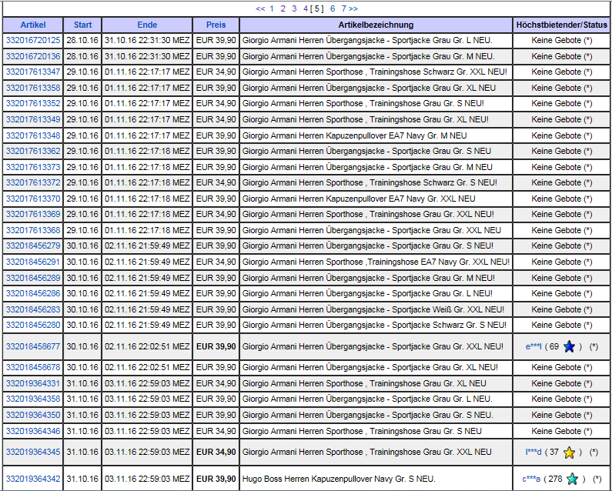Screen dimensions: 612x491
Task: Click the yellow star icon beside l***d
Action: click(570, 453)
